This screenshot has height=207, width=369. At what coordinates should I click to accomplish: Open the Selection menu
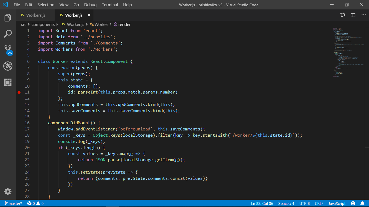(x=46, y=5)
